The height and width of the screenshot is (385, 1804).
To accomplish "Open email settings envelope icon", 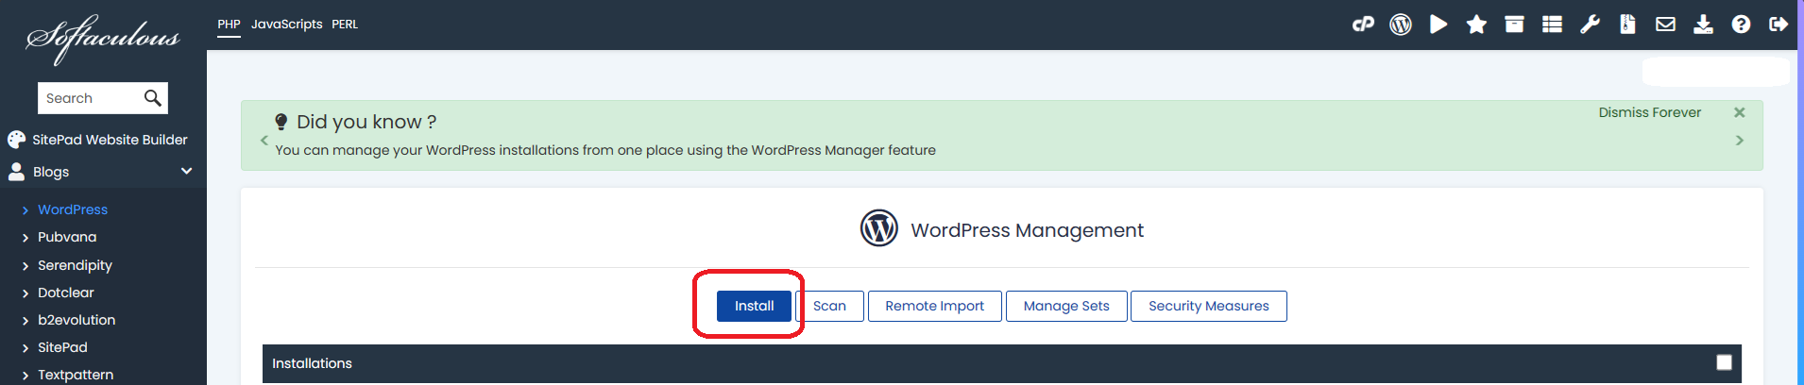I will 1665,25.
